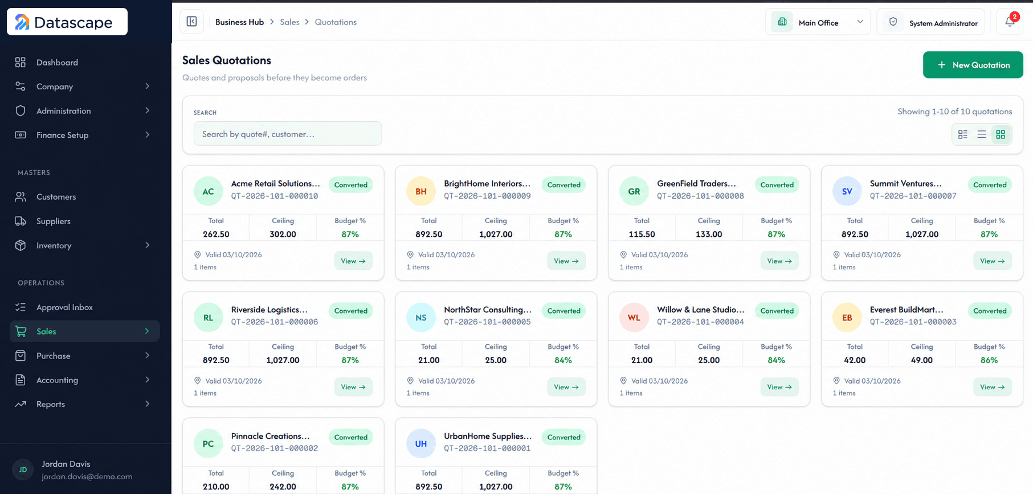The height and width of the screenshot is (494, 1033).
Task: Collapse the sidebar panel toggle icon
Action: (x=192, y=22)
